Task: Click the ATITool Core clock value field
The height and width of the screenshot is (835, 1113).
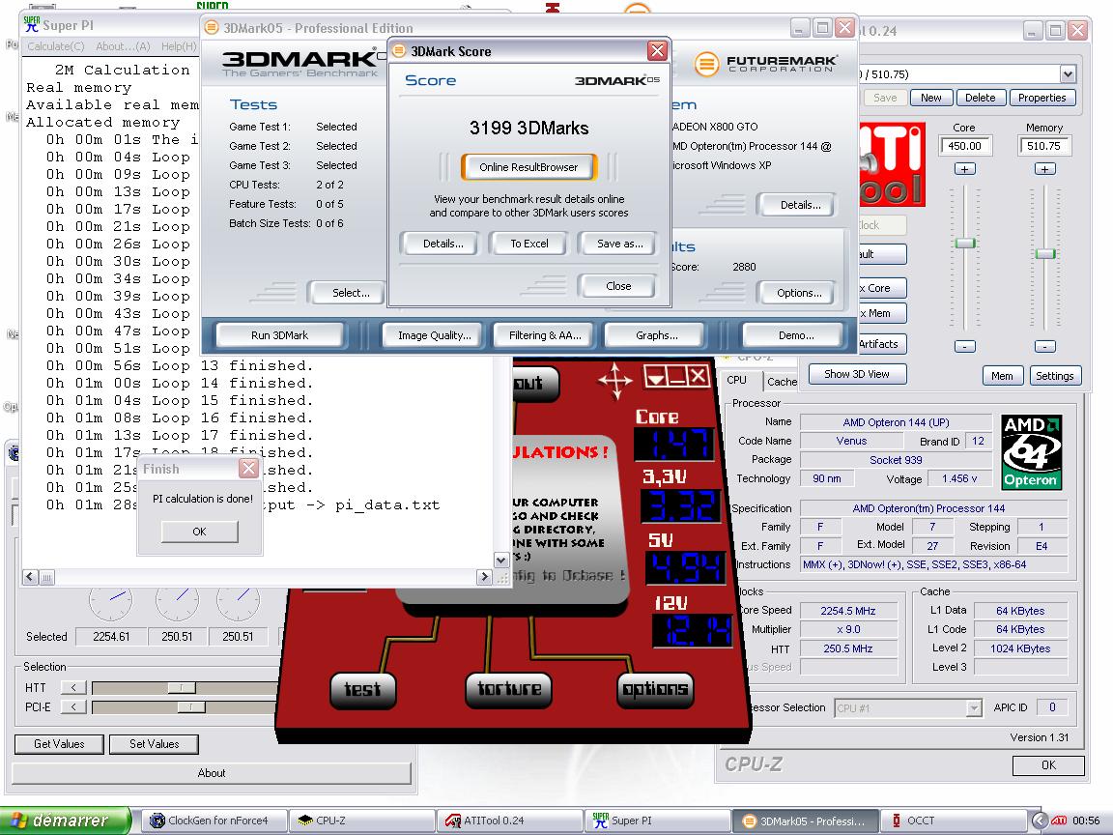Action: 964,146
